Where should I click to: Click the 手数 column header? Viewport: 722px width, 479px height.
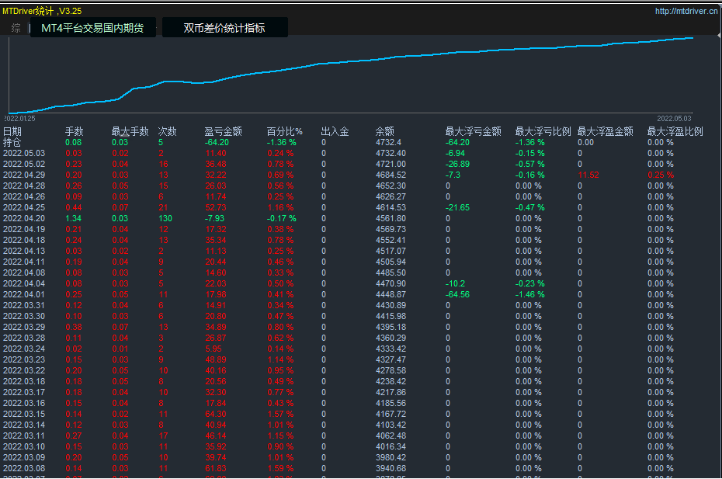pos(74,131)
